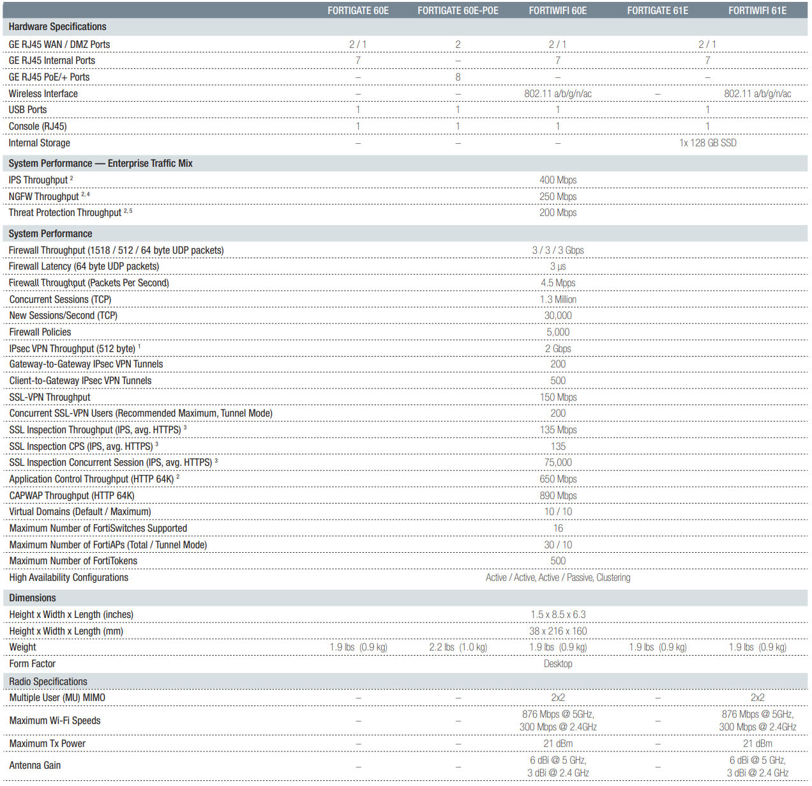This screenshot has width=812, height=786.
Task: Click the Maximum Tx Power row label
Action: pos(47,744)
